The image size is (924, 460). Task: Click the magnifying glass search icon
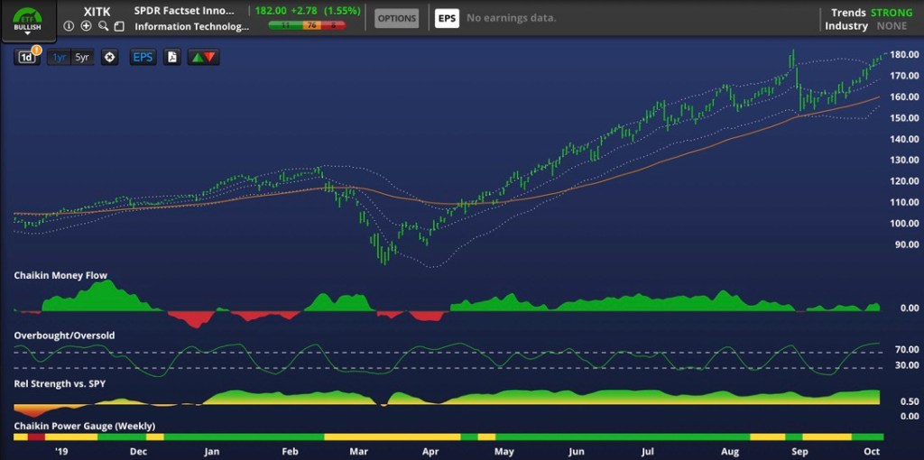tap(103, 26)
